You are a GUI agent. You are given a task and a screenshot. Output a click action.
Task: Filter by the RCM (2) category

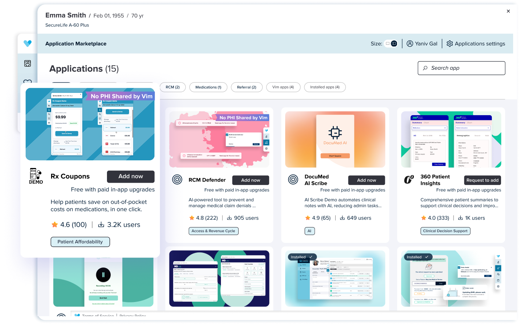(172, 87)
